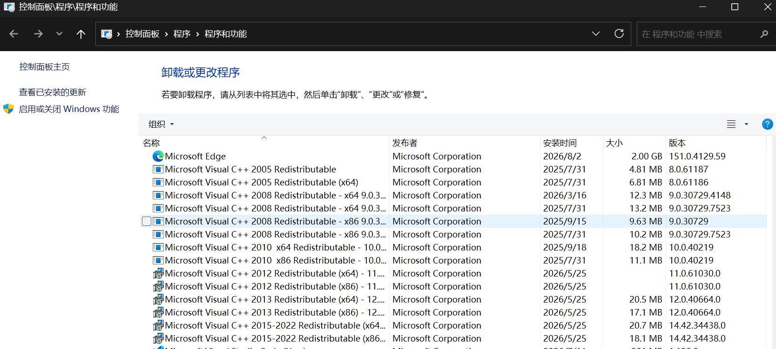
Task: Click install date 2026/8/2
Action: coord(562,157)
